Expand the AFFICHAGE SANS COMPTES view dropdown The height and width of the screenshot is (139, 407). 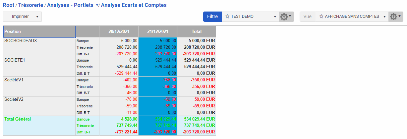point(384,16)
